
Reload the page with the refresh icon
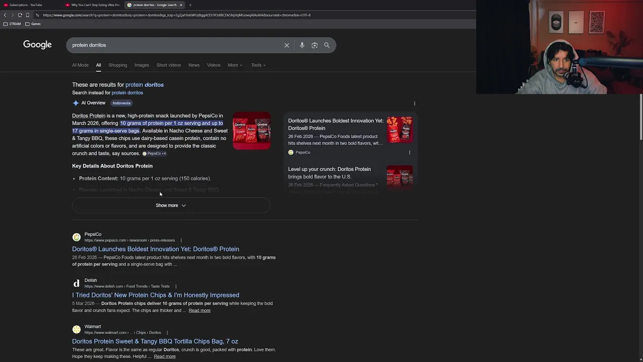[20, 15]
